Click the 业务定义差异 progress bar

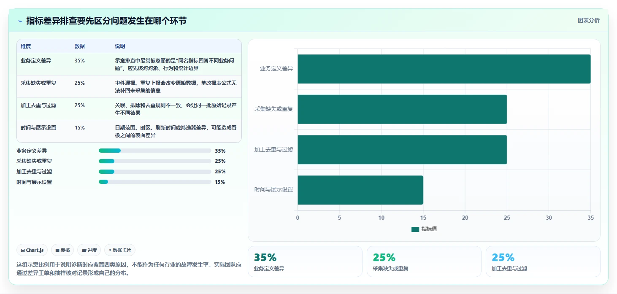click(155, 151)
